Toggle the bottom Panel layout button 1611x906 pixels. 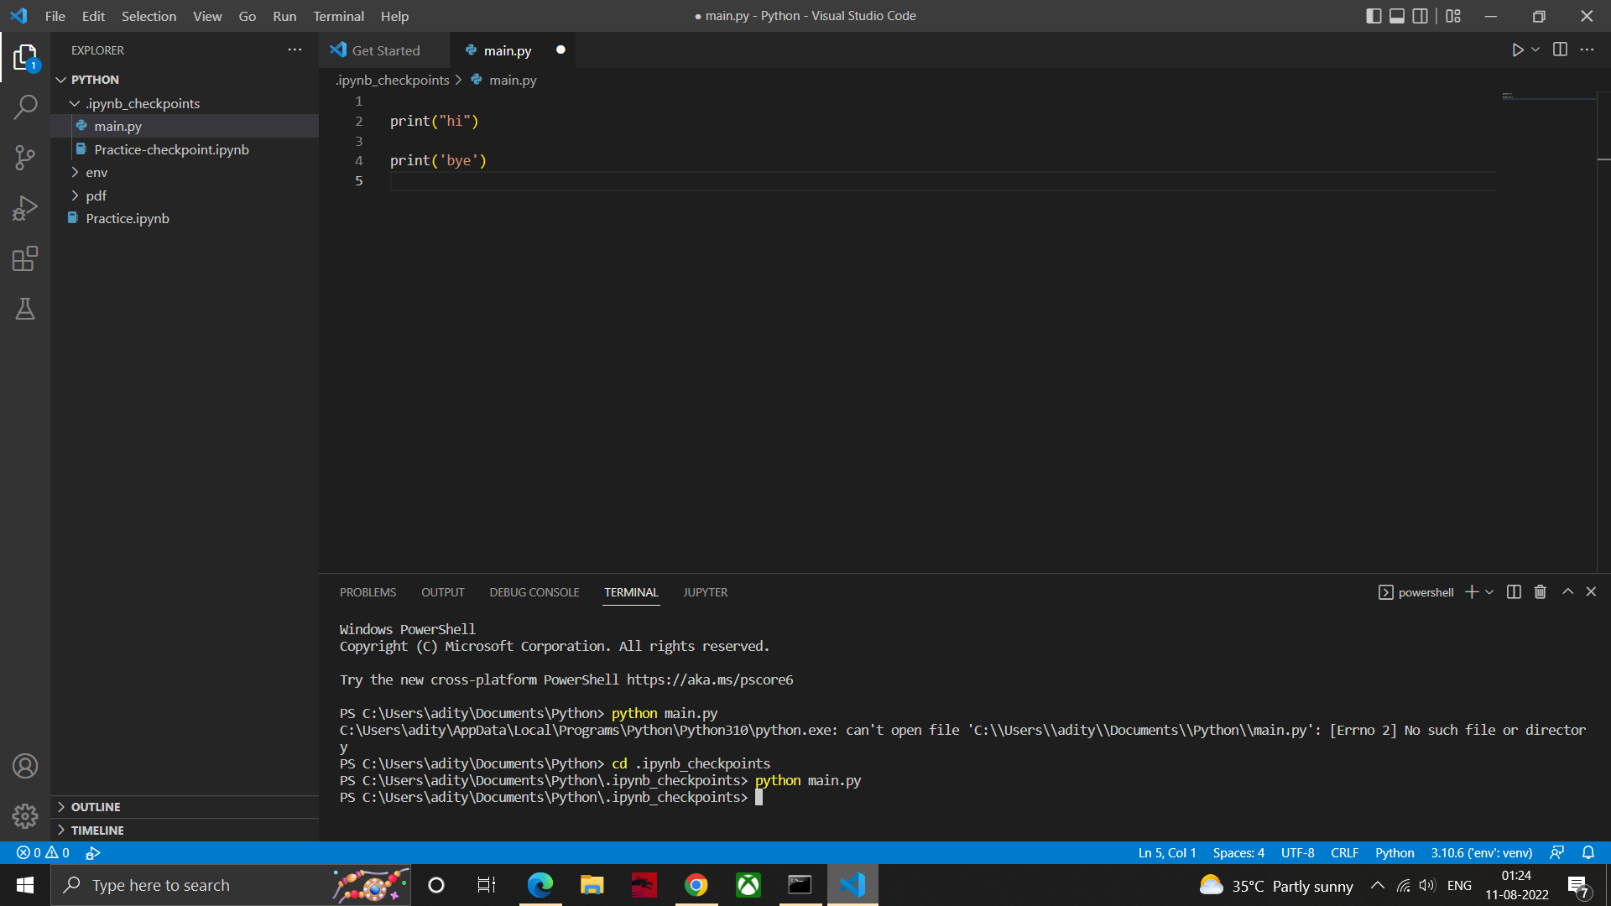[x=1397, y=16]
